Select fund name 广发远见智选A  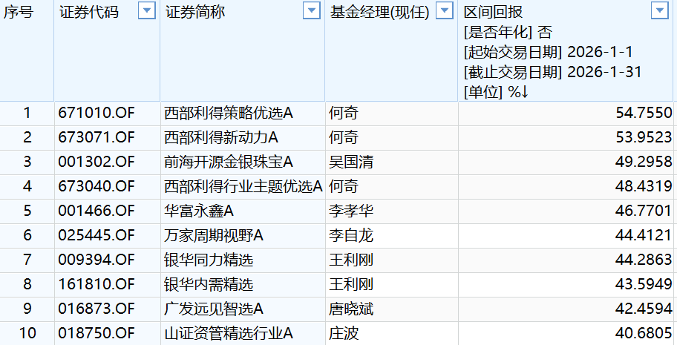click(x=214, y=309)
